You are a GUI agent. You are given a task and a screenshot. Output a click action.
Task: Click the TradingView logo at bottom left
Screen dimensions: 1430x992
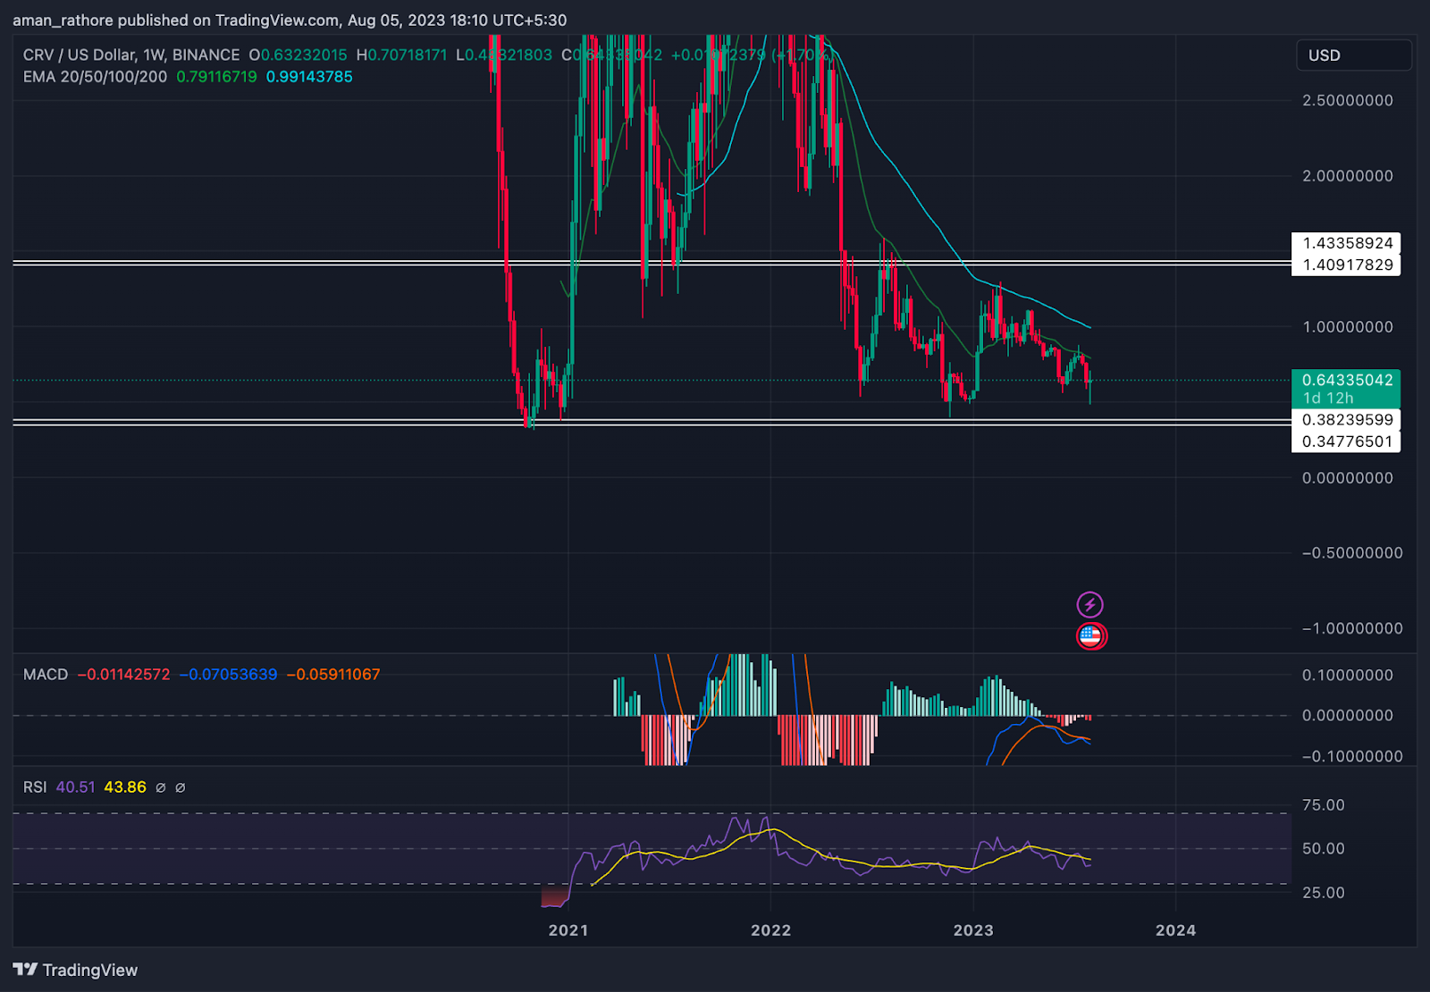tap(75, 970)
